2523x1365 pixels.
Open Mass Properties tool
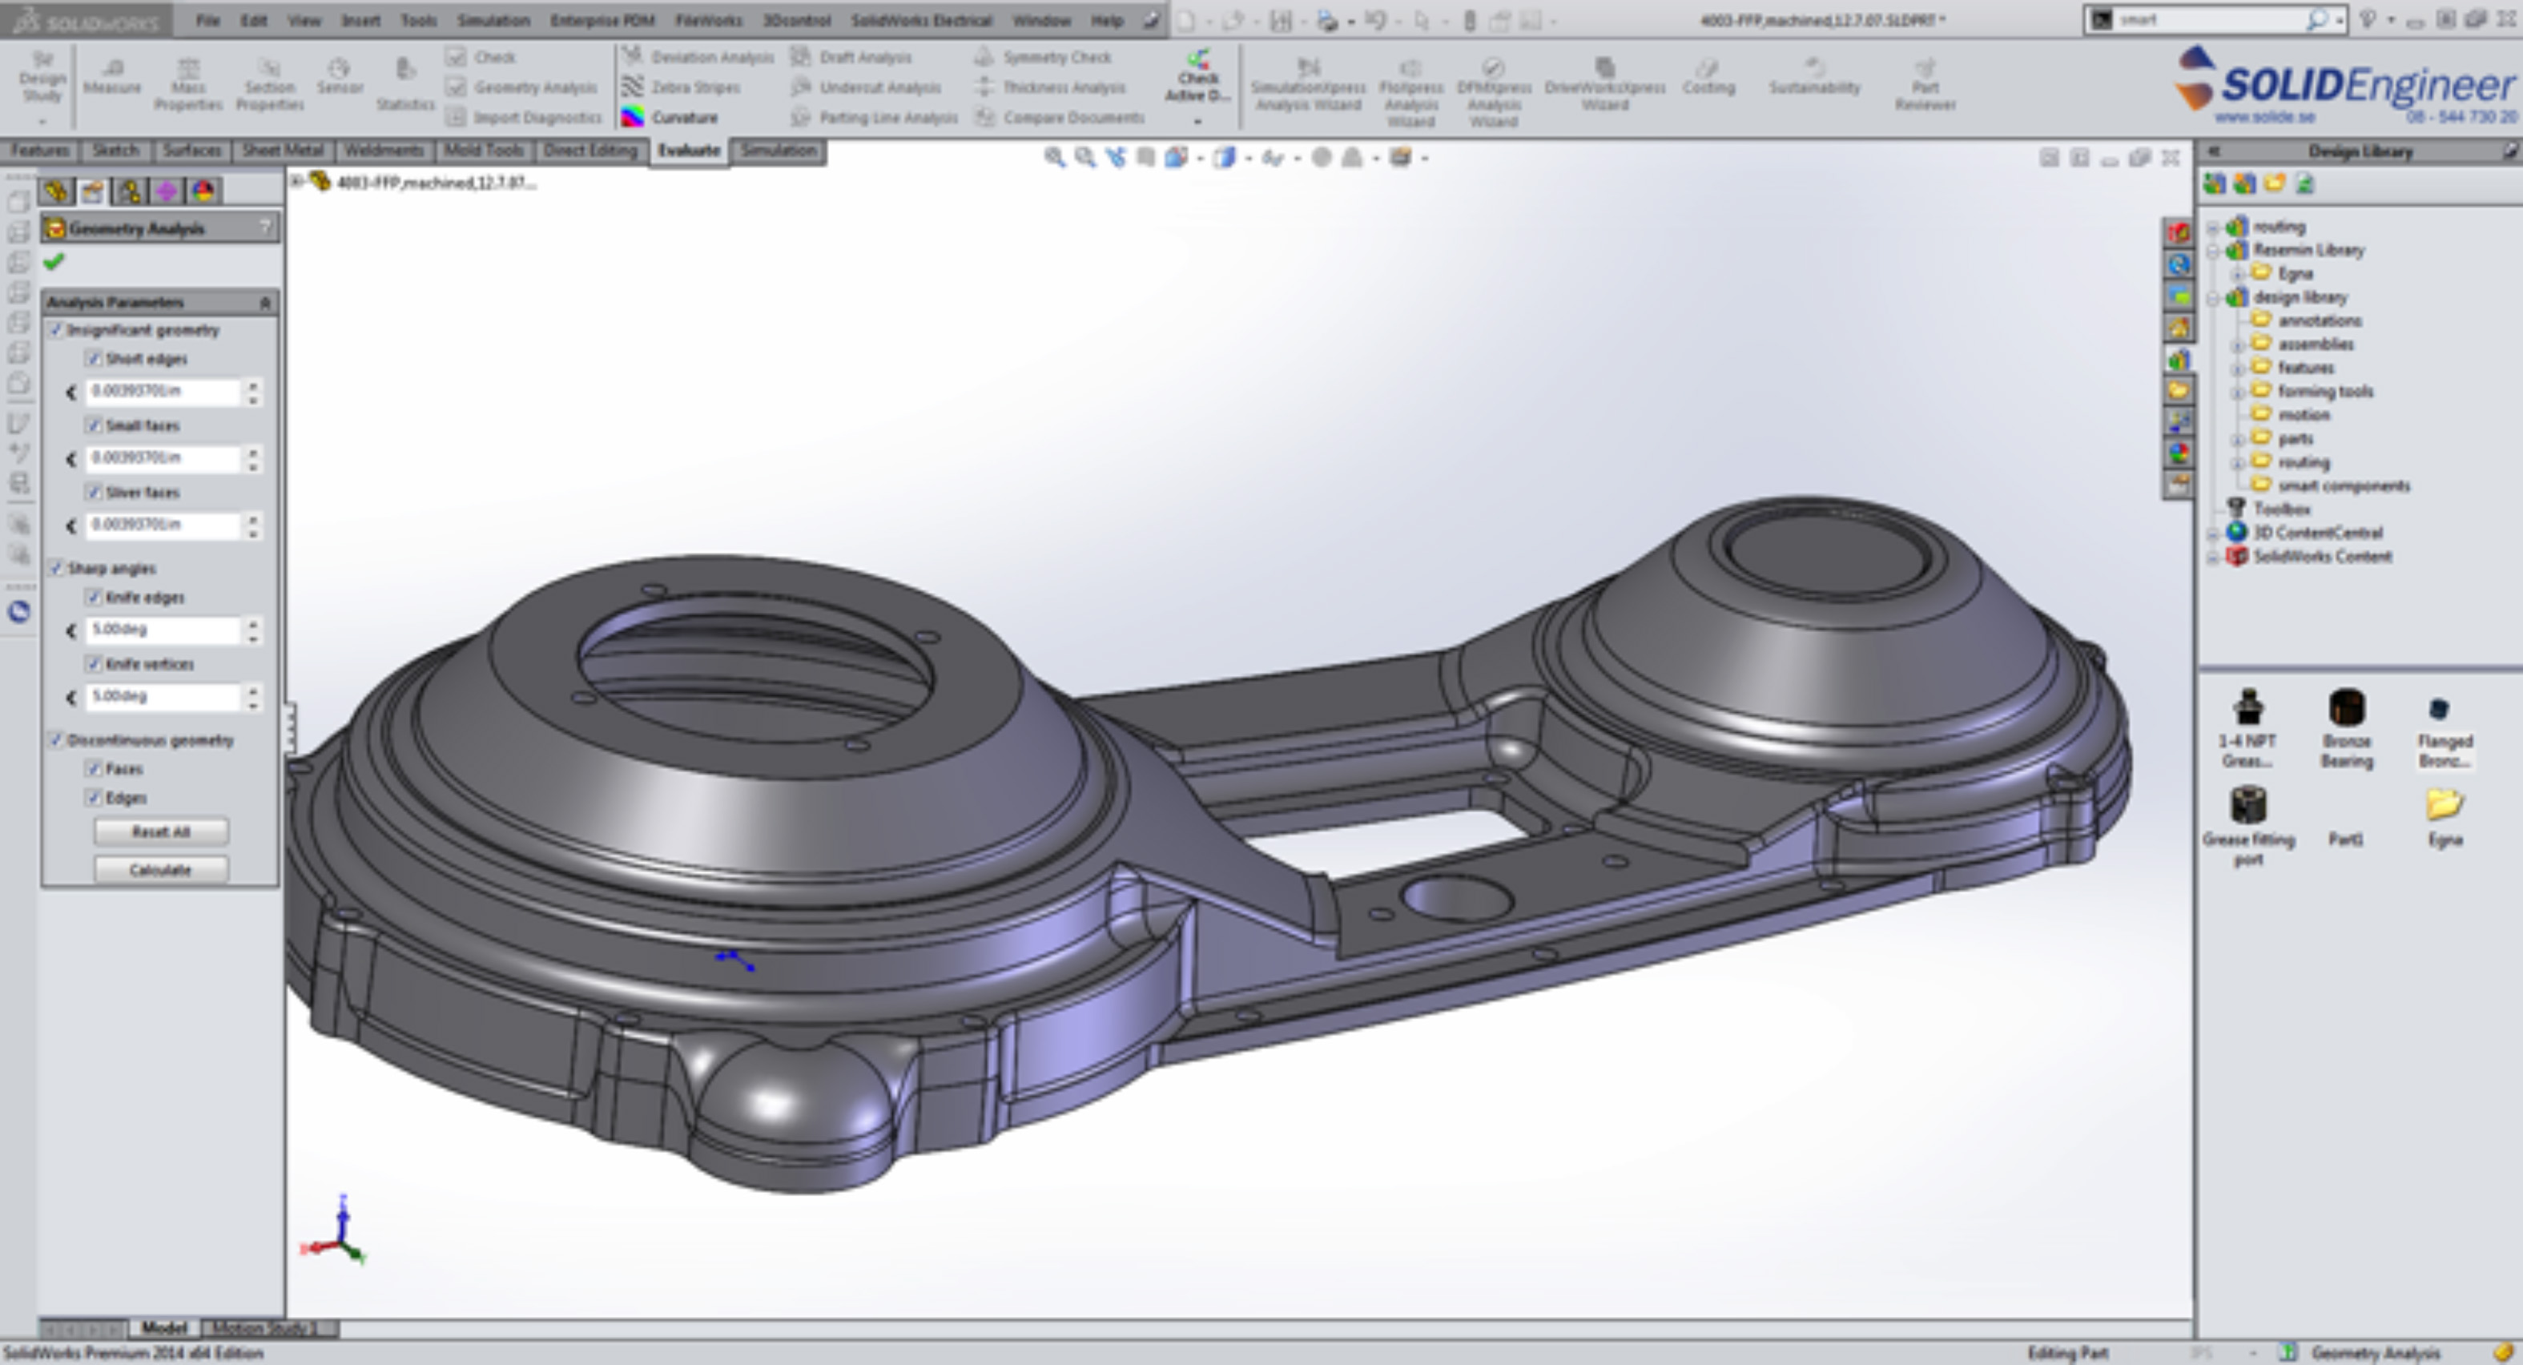188,69
